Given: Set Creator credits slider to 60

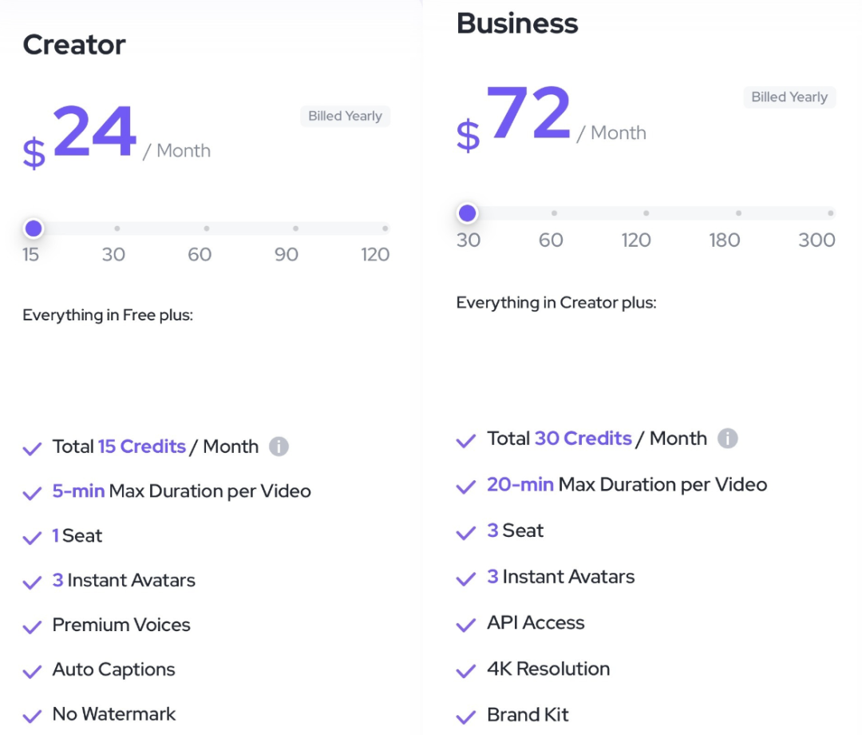Looking at the screenshot, I should pyautogui.click(x=207, y=228).
